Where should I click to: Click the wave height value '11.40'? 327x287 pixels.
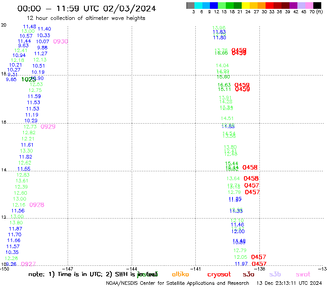click(44, 29)
